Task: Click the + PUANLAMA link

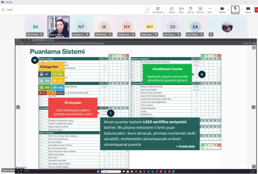Action: (185, 147)
